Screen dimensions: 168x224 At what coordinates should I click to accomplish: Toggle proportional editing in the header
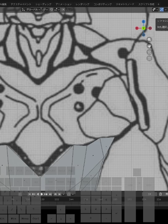point(63,10)
